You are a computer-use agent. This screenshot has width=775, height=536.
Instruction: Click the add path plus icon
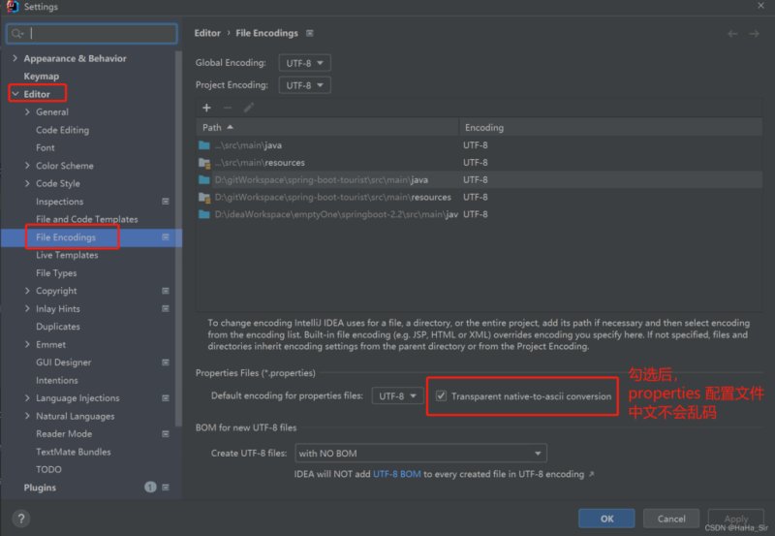[x=206, y=108]
